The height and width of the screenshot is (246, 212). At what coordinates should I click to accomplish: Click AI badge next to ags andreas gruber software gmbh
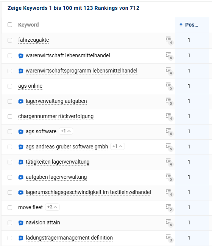(x=21, y=147)
